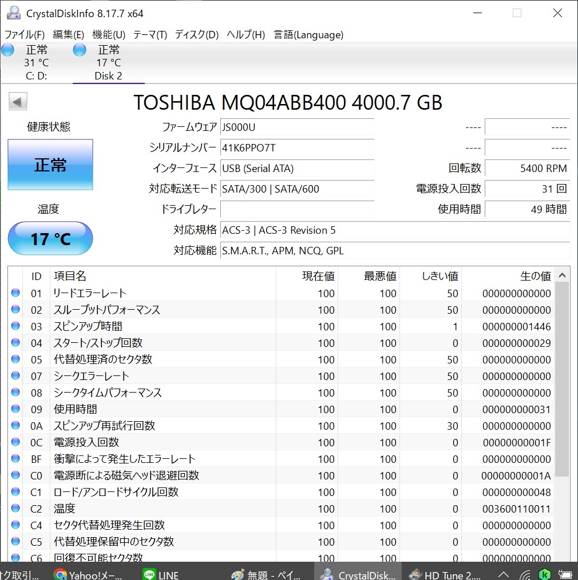Click the CrystalDiskInfo app icon in title bar
Viewport: 578px width, 580px height.
point(14,13)
